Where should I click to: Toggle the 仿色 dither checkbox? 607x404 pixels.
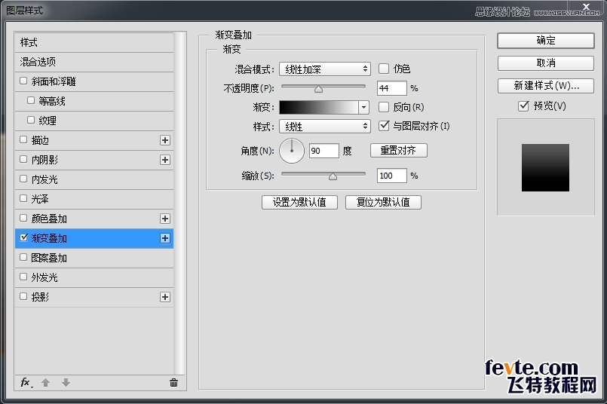tap(384, 69)
